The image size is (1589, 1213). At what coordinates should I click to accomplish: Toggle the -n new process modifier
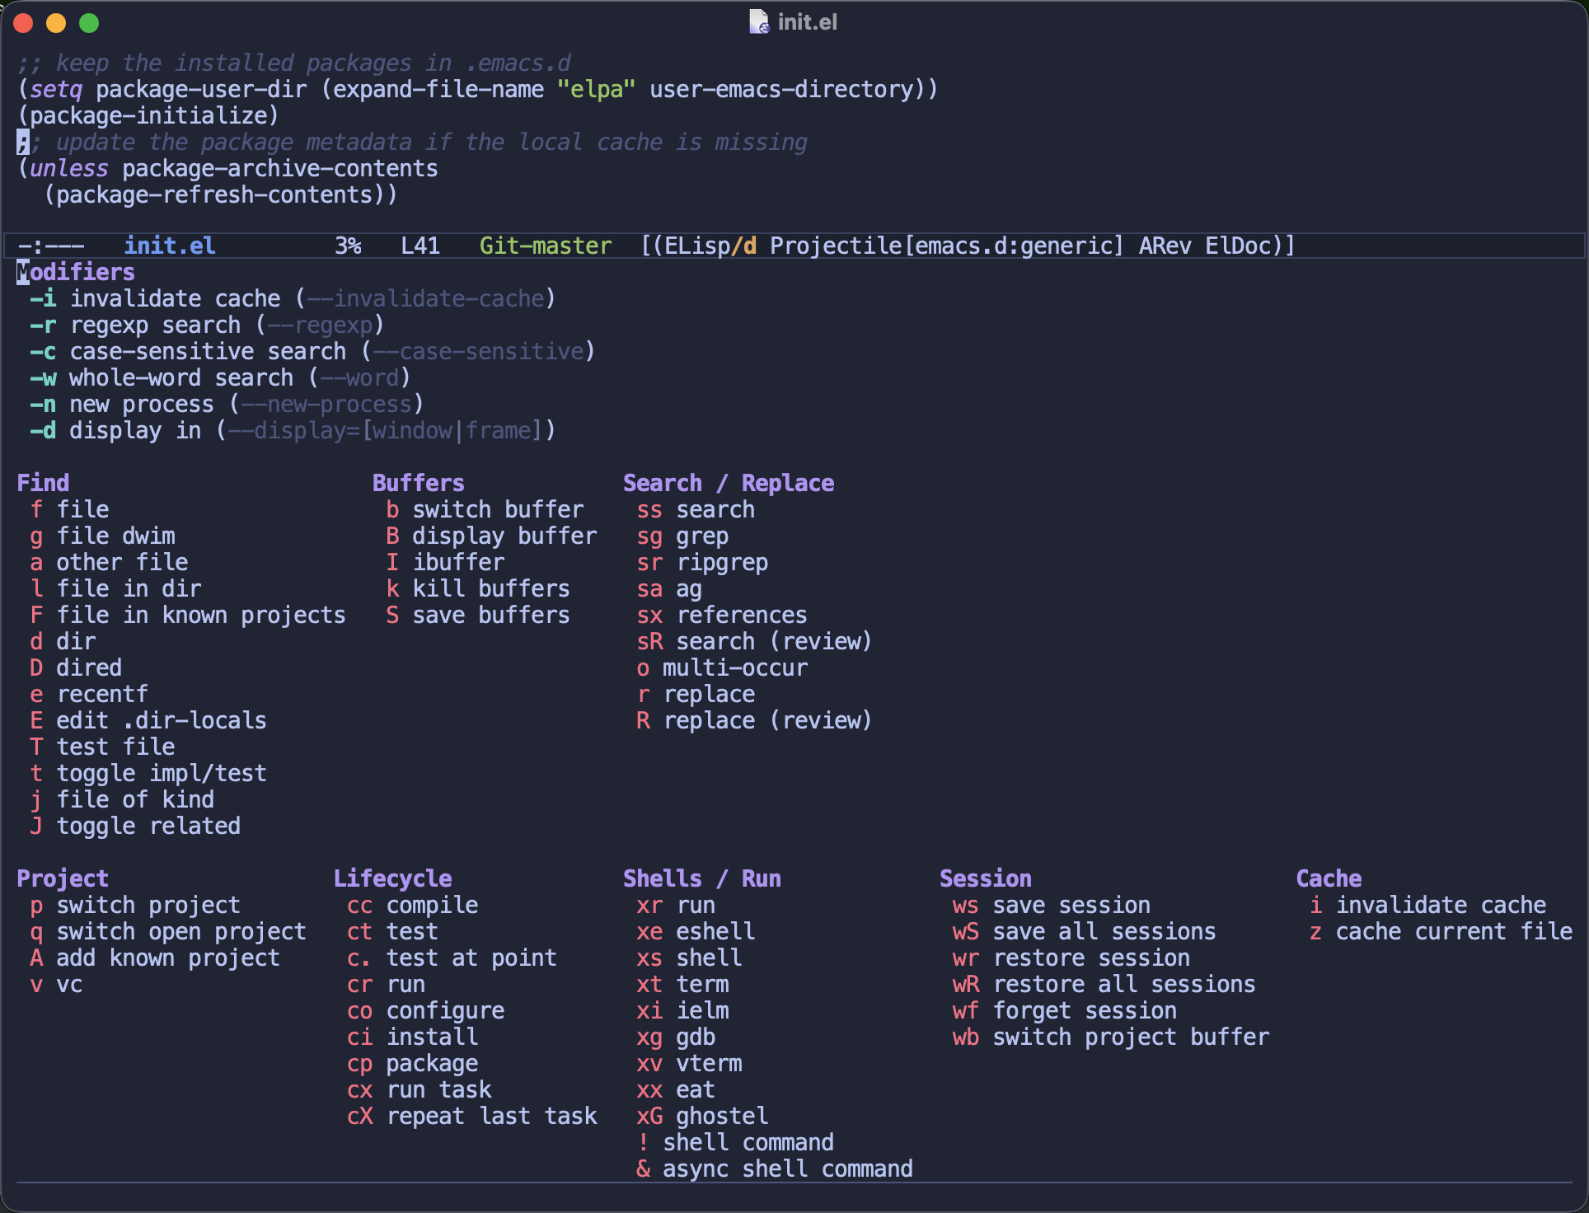pyautogui.click(x=227, y=404)
